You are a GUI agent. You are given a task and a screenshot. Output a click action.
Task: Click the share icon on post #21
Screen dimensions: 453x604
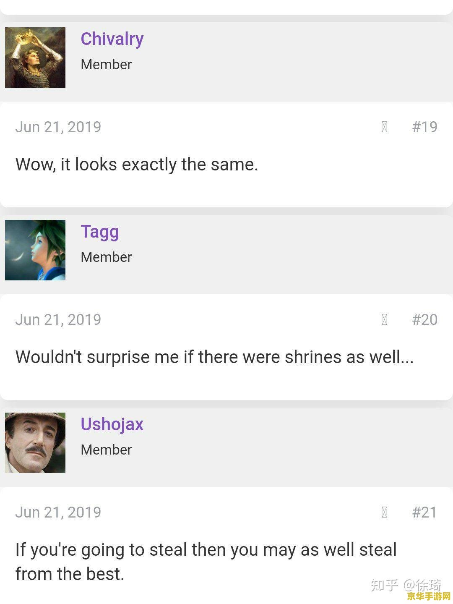coord(384,512)
